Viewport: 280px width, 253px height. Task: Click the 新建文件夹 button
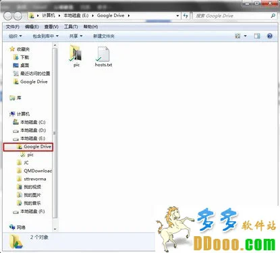[x=104, y=36]
